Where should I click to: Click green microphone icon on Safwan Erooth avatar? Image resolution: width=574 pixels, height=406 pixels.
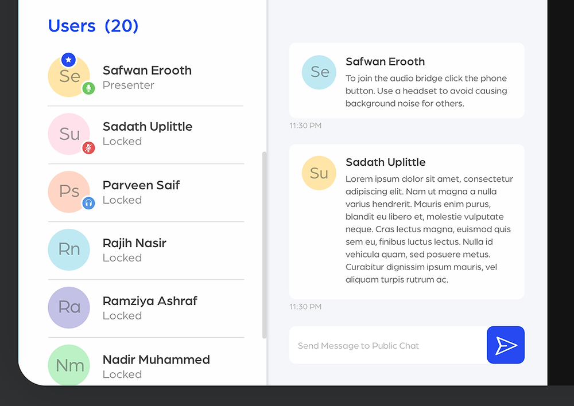(x=88, y=88)
